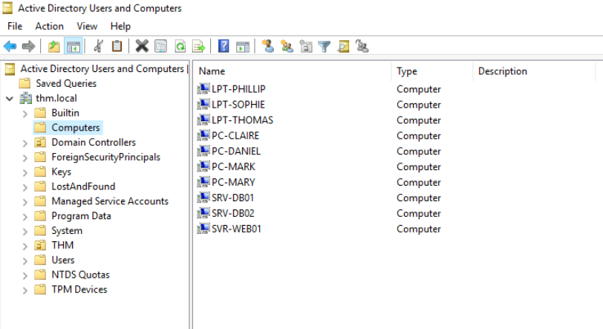Expand the Builtin container
603x329 pixels.
point(25,114)
